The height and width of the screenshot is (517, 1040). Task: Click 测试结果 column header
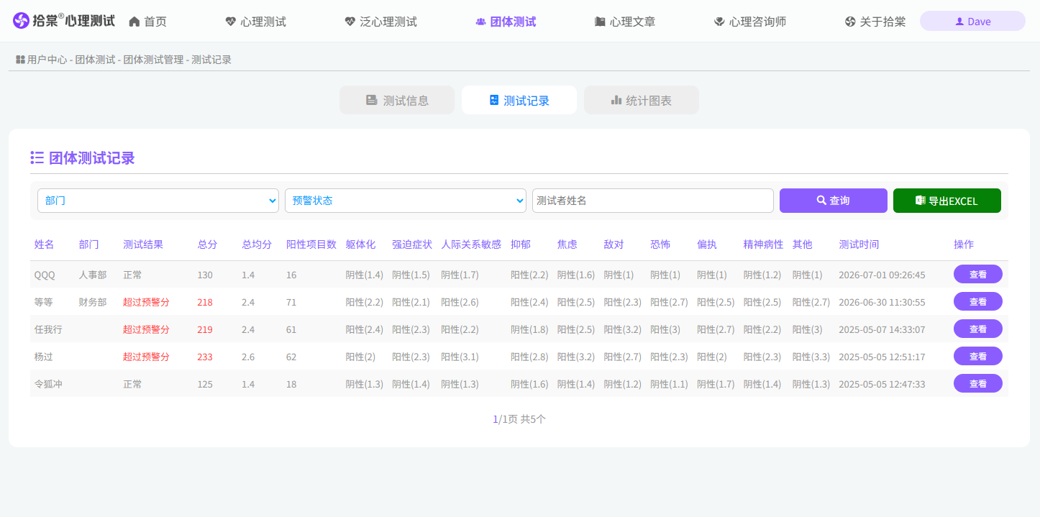pyautogui.click(x=143, y=244)
